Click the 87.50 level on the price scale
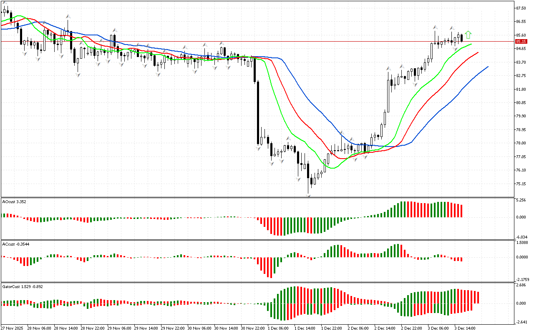This screenshot has height=333, width=534. tap(521, 8)
